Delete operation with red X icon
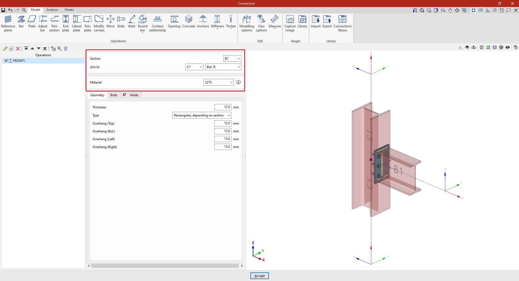 click(x=18, y=49)
